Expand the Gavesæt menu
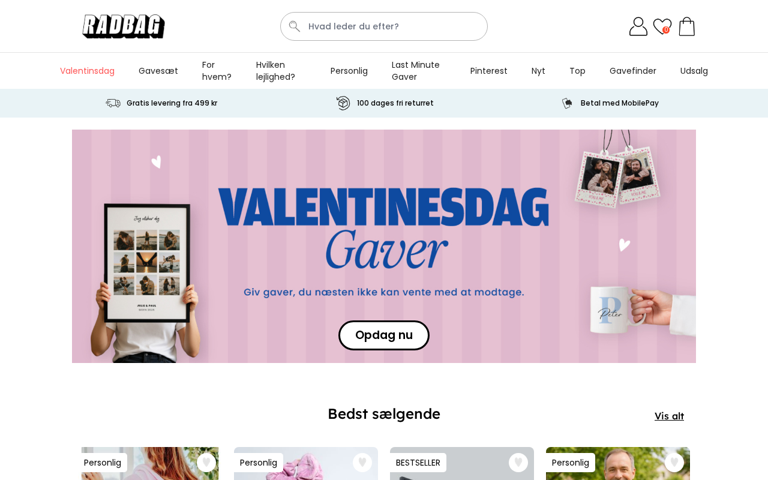Image resolution: width=768 pixels, height=480 pixels. (x=158, y=71)
